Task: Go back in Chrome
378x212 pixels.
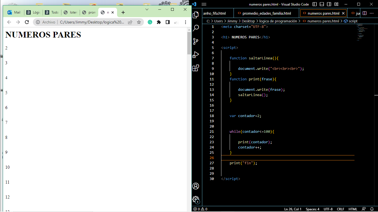Action: 9,22
